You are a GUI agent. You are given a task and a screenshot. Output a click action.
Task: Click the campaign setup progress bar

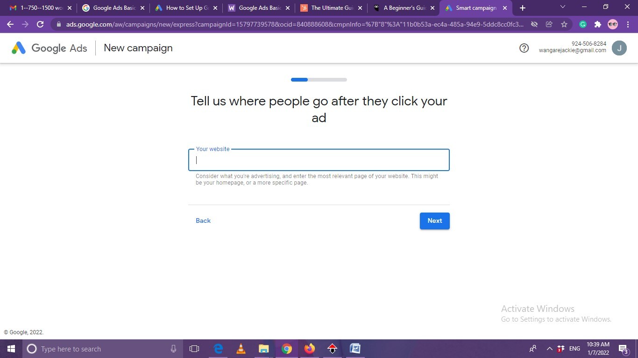click(319, 80)
